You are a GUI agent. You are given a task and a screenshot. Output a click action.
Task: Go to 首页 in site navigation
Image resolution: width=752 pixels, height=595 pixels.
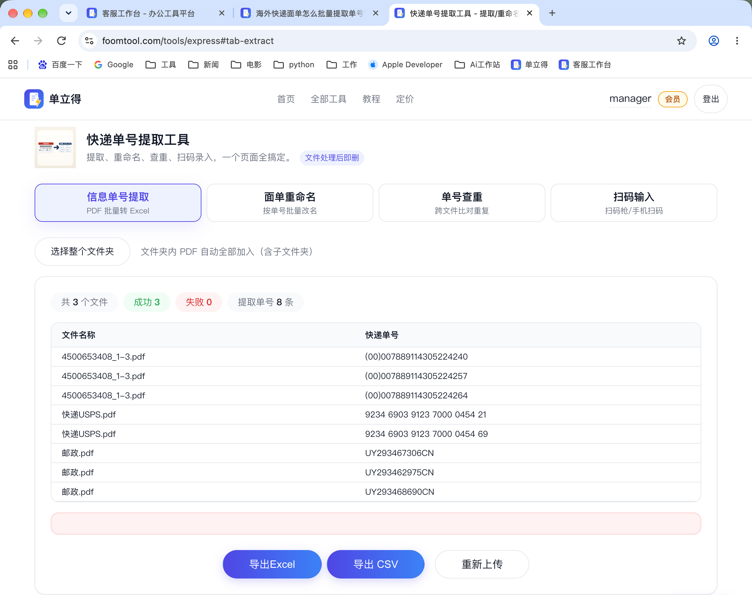pyautogui.click(x=286, y=99)
